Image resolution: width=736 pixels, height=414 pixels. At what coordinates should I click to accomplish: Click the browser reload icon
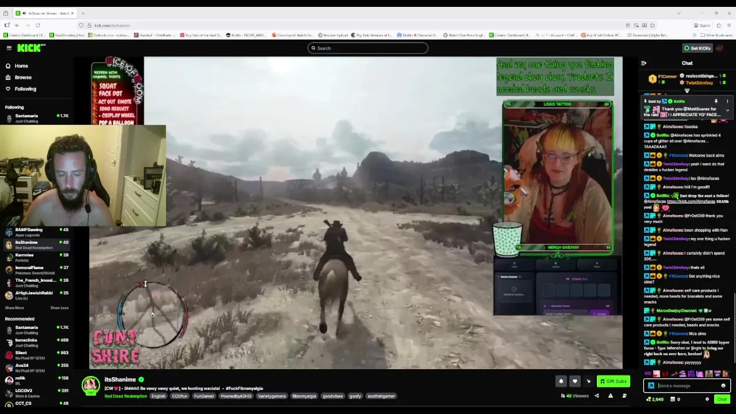(38, 25)
